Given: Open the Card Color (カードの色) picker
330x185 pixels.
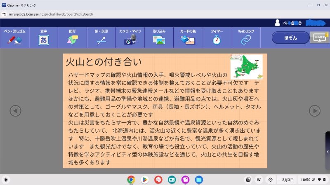Looking at the screenshot, I should (188, 37).
